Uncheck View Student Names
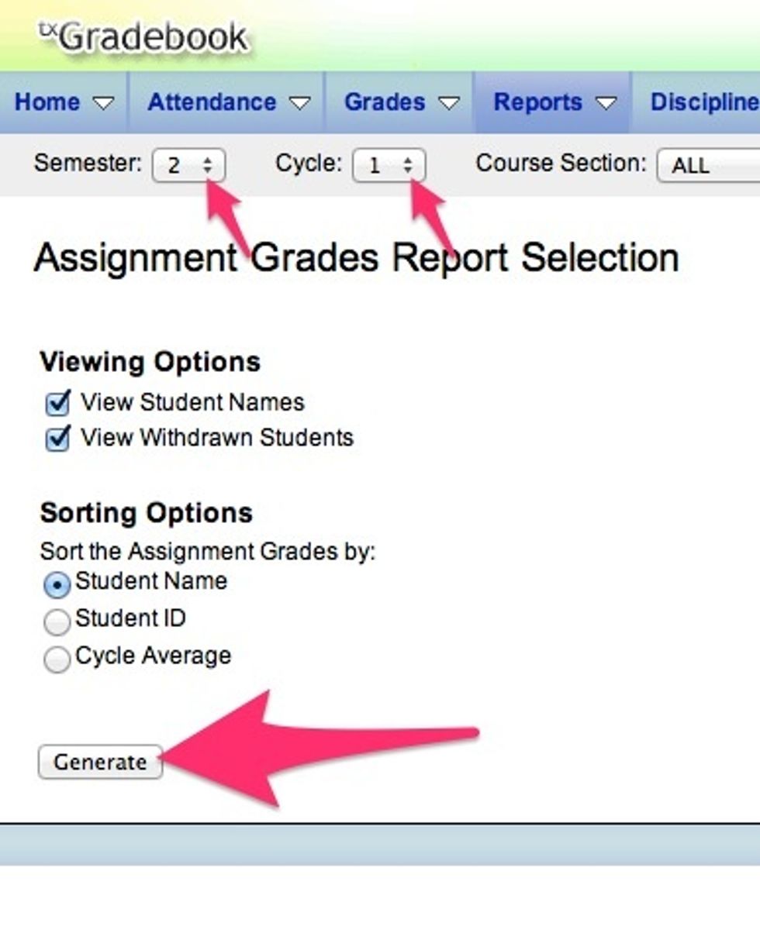This screenshot has width=760, height=940. point(57,403)
